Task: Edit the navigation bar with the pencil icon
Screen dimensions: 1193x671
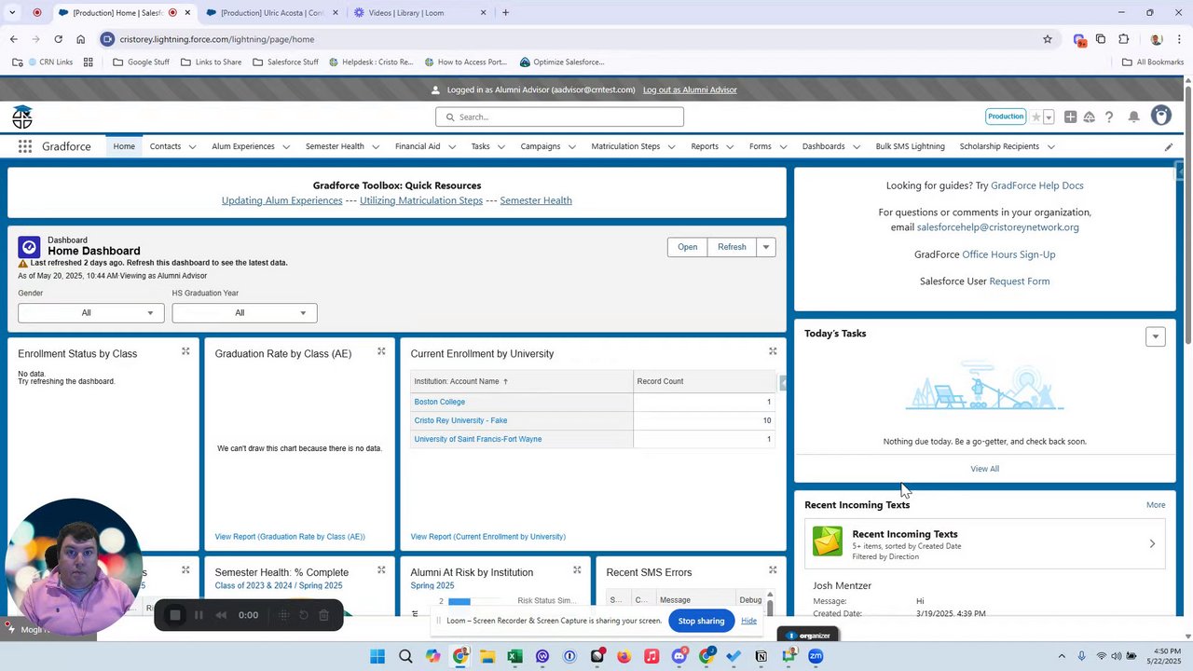Action: pos(1169,146)
